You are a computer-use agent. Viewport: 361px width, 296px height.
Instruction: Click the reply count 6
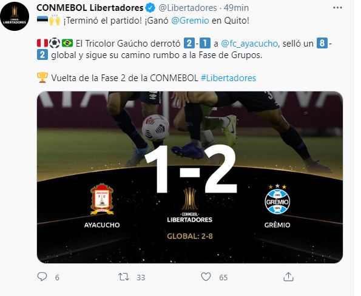pos(57,278)
